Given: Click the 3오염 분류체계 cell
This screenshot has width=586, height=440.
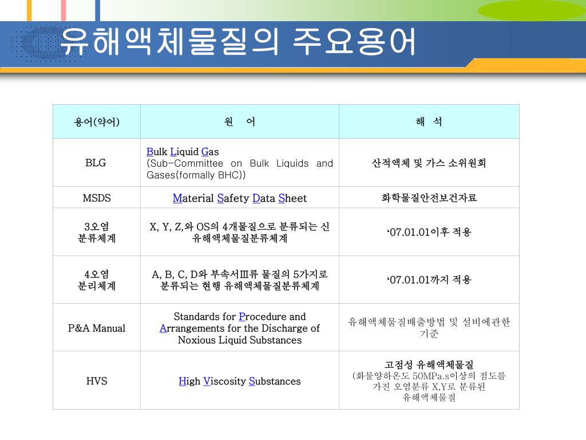Looking at the screenshot, I should pos(97,232).
